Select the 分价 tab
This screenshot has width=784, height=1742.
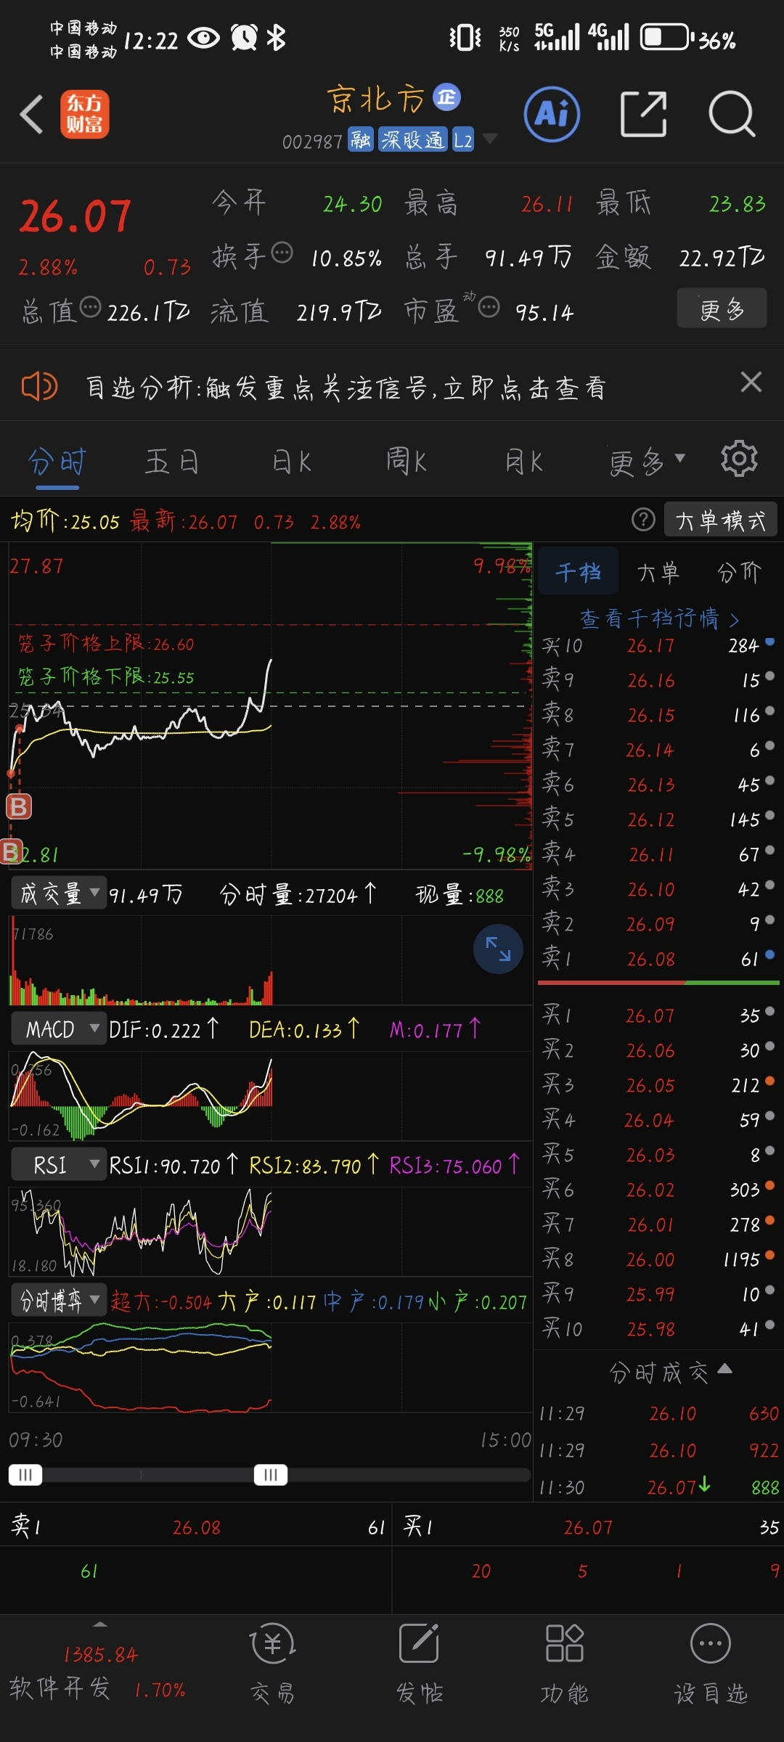coord(740,572)
